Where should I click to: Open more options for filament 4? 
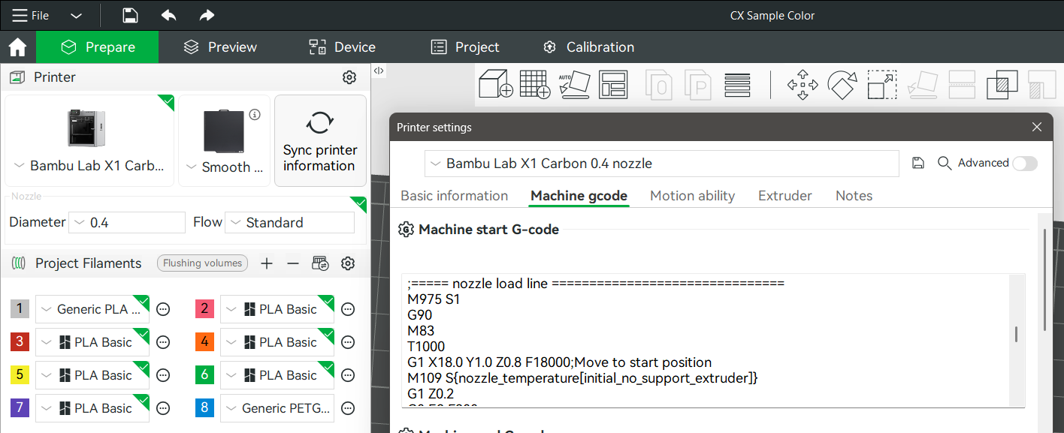pos(348,342)
